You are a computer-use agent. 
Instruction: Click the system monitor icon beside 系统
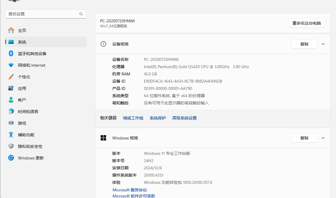[x=11, y=42]
